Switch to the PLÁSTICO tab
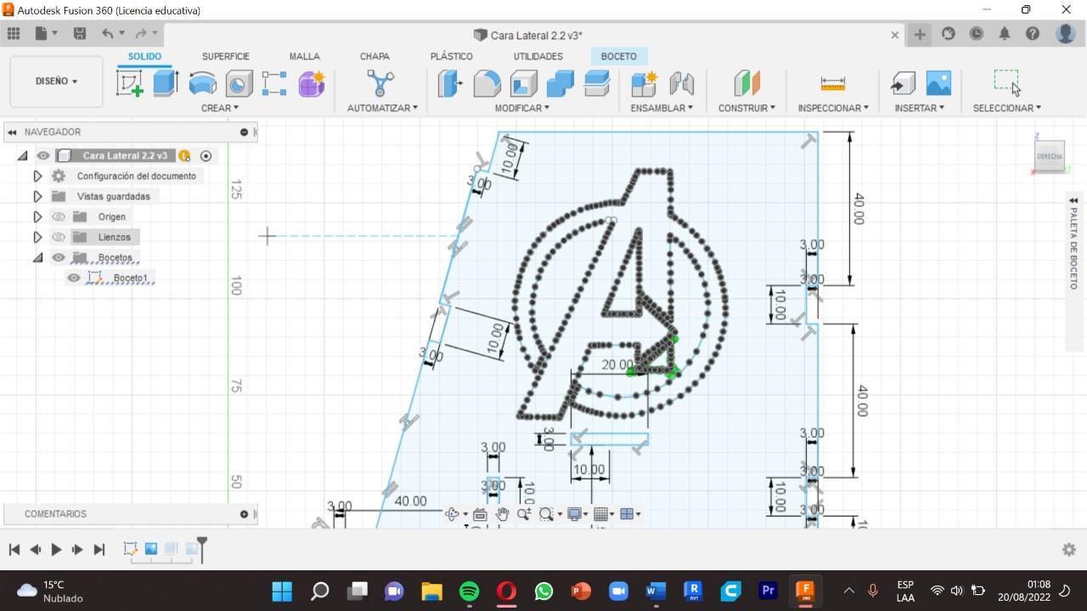Screen dimensions: 1087x611 452,57
